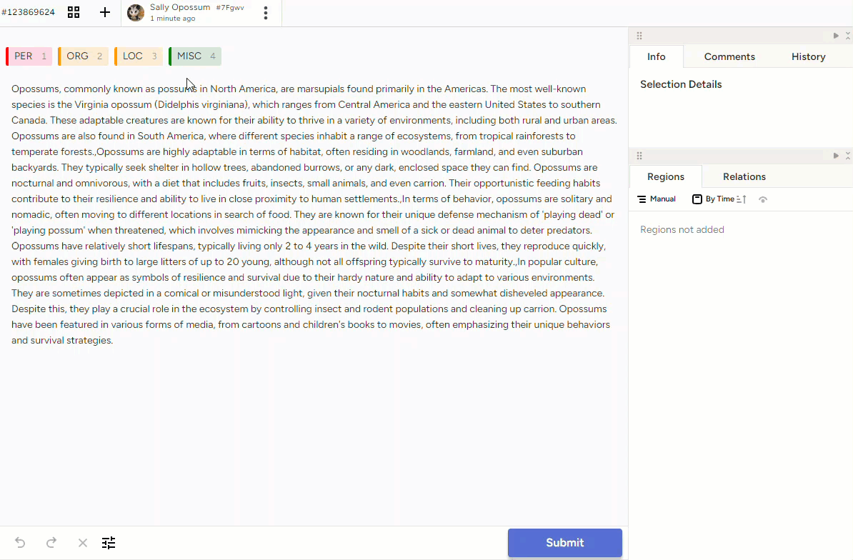Collapse the Regions panel header
This screenshot has height=560, width=853.
(847, 155)
